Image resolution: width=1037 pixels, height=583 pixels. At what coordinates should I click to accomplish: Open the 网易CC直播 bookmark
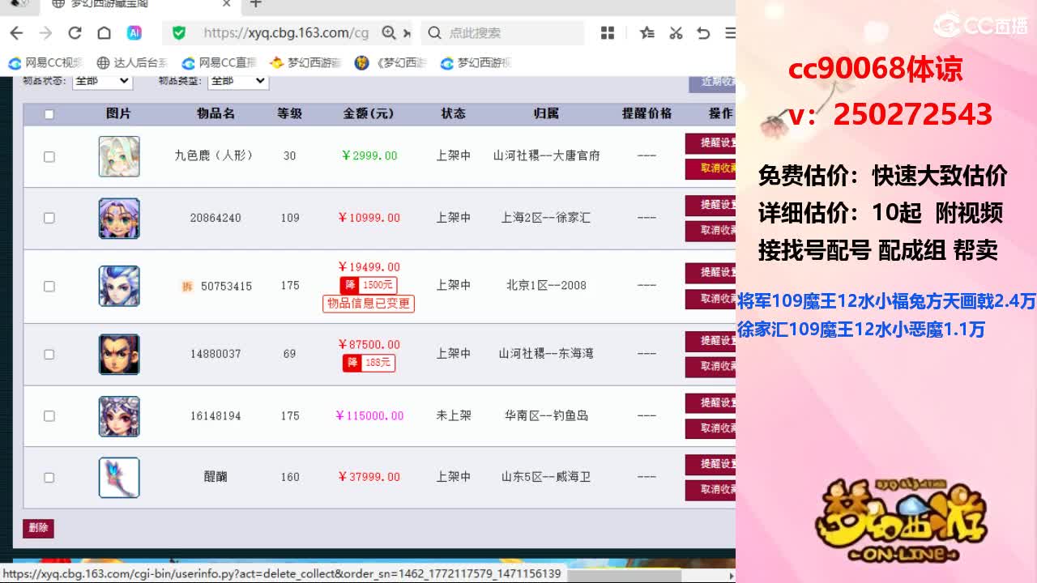(220, 63)
